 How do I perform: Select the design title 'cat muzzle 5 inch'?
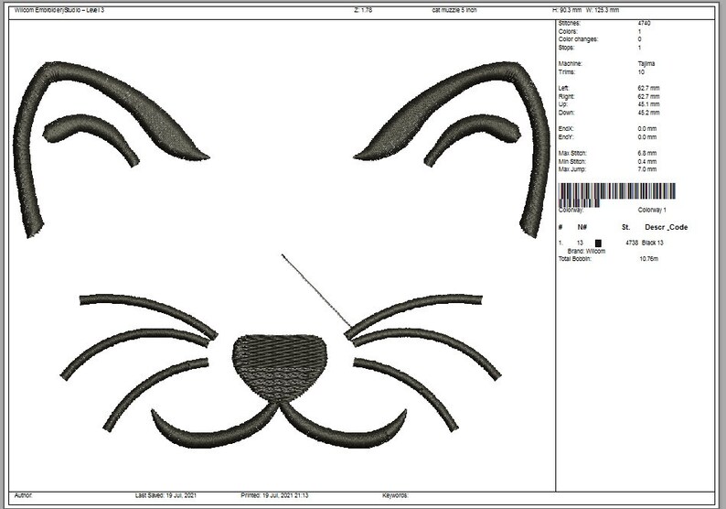pyautogui.click(x=454, y=10)
